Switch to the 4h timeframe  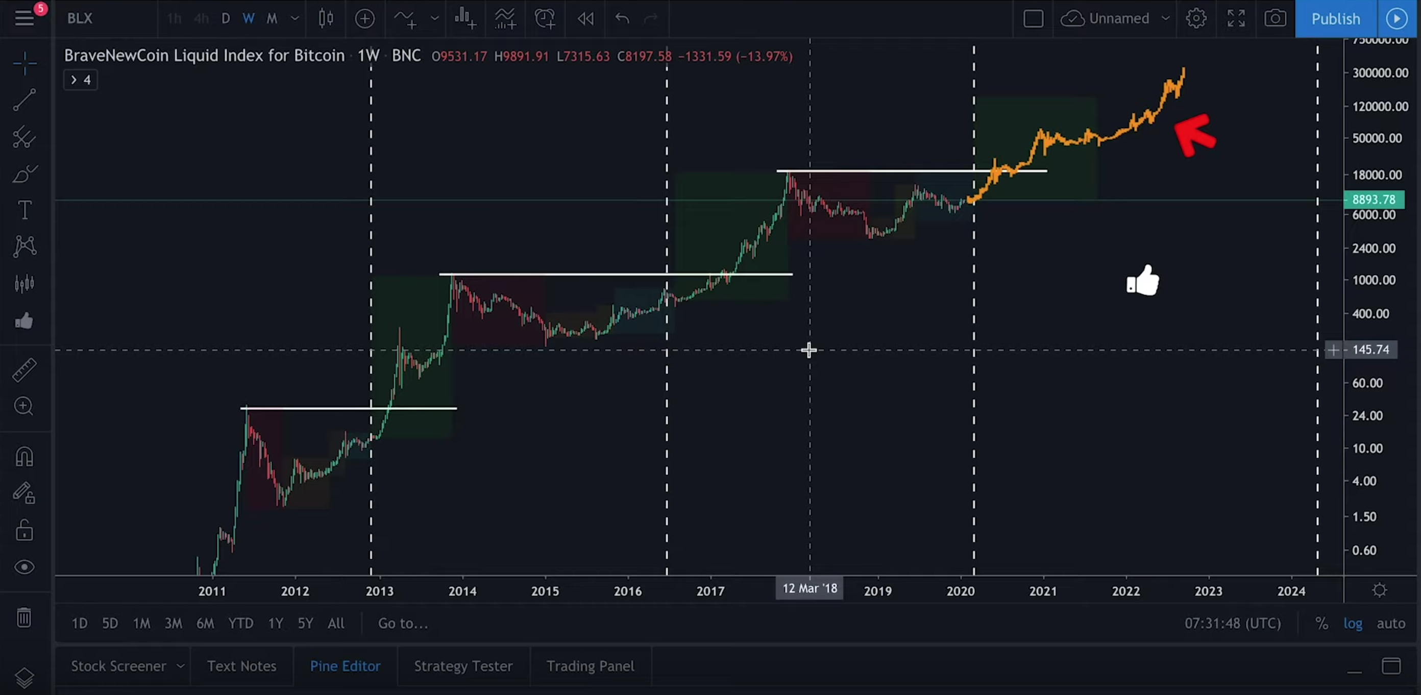click(201, 19)
